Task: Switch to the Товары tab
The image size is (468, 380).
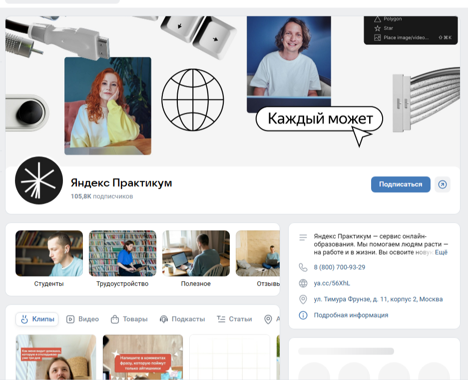Action: 129,319
